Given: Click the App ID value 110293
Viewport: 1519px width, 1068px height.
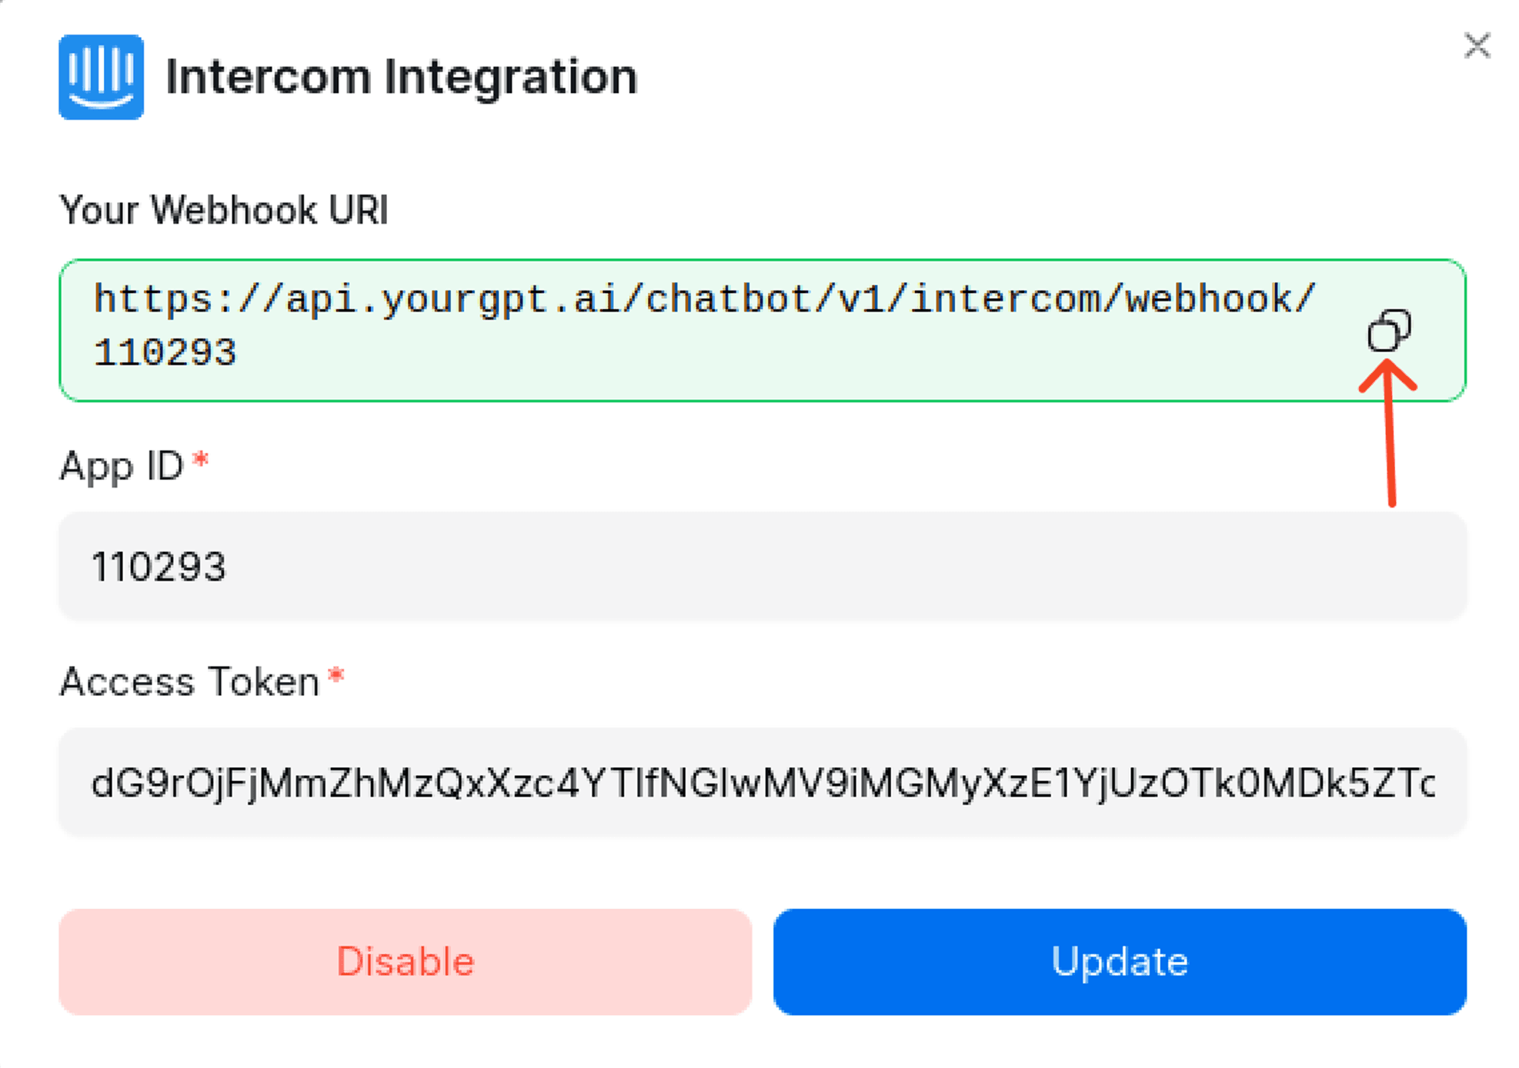Looking at the screenshot, I should pyautogui.click(x=160, y=567).
